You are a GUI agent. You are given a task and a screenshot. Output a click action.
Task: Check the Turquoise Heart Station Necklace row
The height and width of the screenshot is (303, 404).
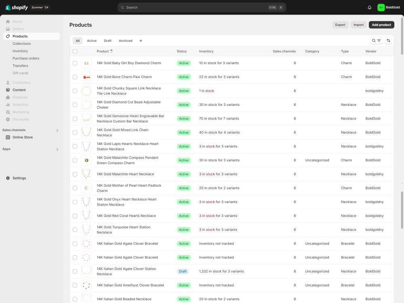pos(75,230)
